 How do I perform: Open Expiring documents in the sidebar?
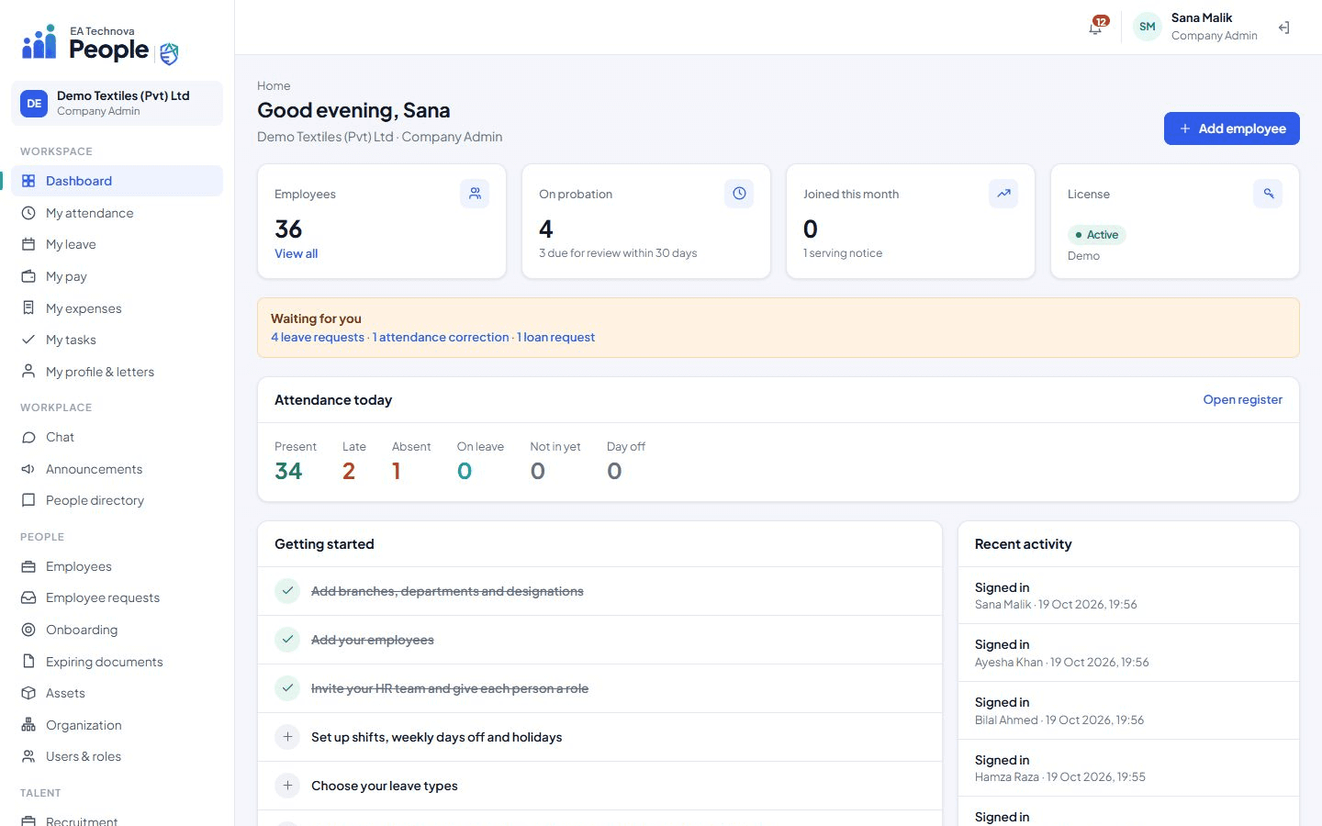(117, 662)
